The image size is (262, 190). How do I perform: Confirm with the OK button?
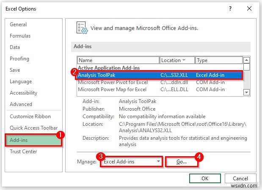tap(205, 179)
